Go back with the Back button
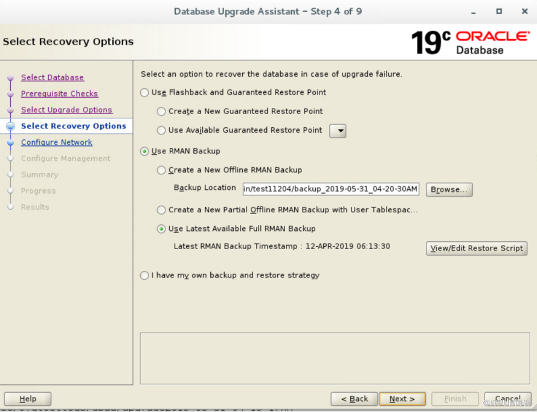Screen dimensions: 537x412 pos(355,399)
